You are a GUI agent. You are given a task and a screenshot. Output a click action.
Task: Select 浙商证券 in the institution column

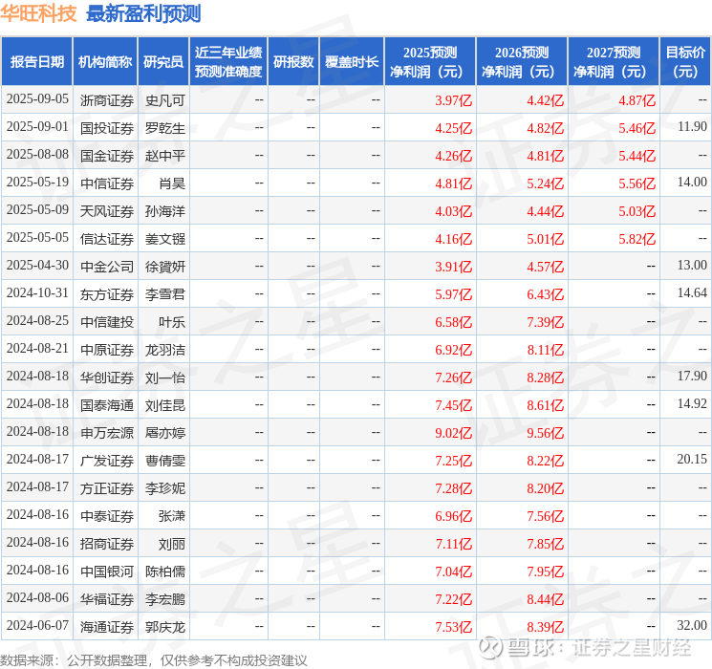107,100
